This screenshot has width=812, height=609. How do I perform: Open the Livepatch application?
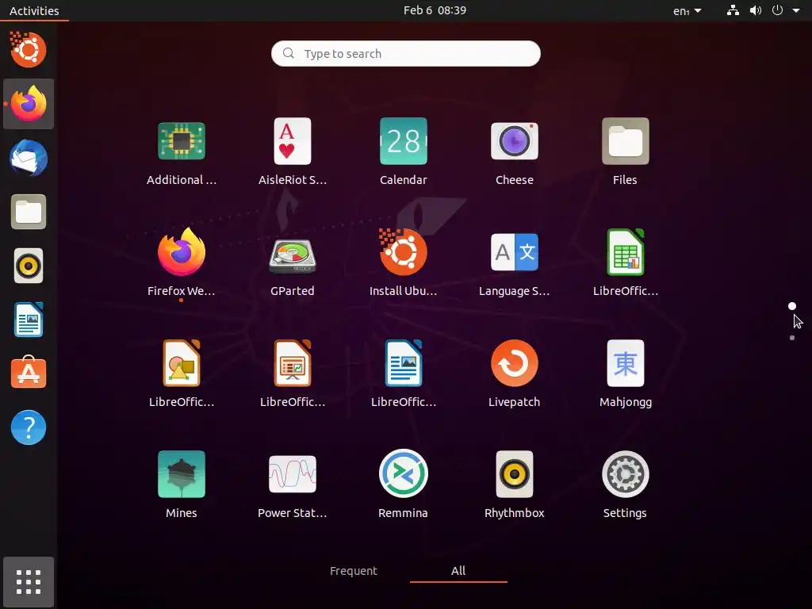point(514,363)
